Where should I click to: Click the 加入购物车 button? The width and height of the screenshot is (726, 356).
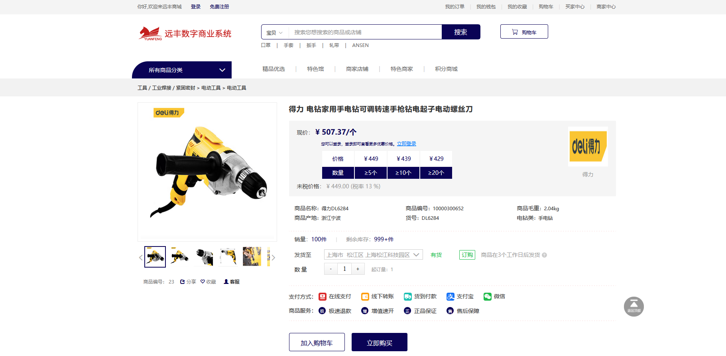[x=317, y=342]
